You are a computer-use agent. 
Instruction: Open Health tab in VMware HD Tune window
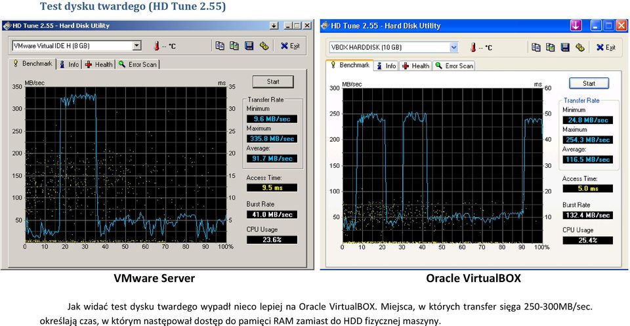(99, 64)
